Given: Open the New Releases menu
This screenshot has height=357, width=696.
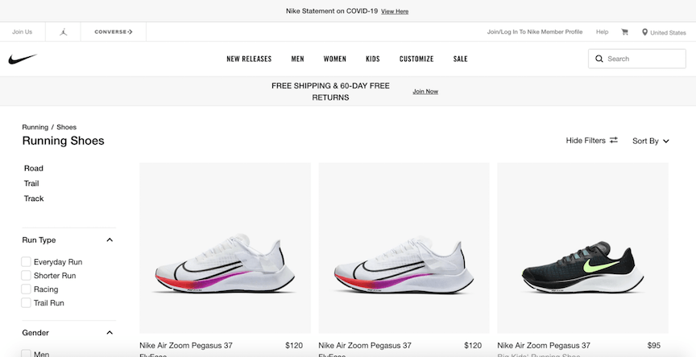Looking at the screenshot, I should (249, 59).
